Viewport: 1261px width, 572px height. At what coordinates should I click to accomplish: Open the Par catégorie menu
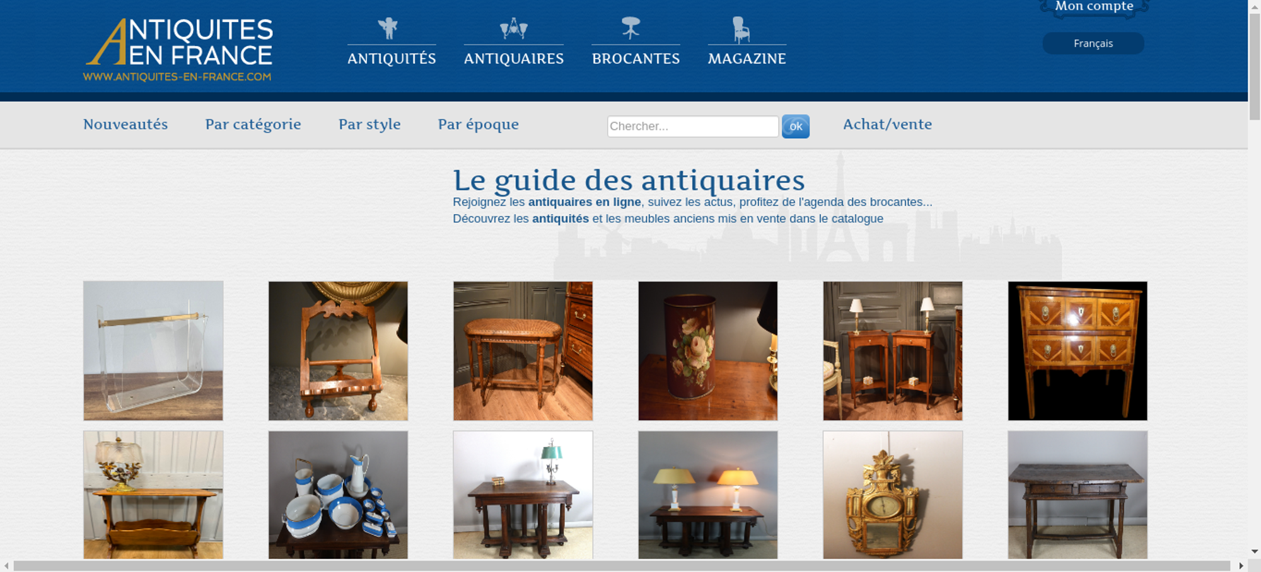tap(253, 124)
